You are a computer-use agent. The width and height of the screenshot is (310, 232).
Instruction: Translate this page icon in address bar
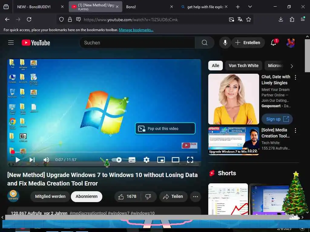coord(240,19)
